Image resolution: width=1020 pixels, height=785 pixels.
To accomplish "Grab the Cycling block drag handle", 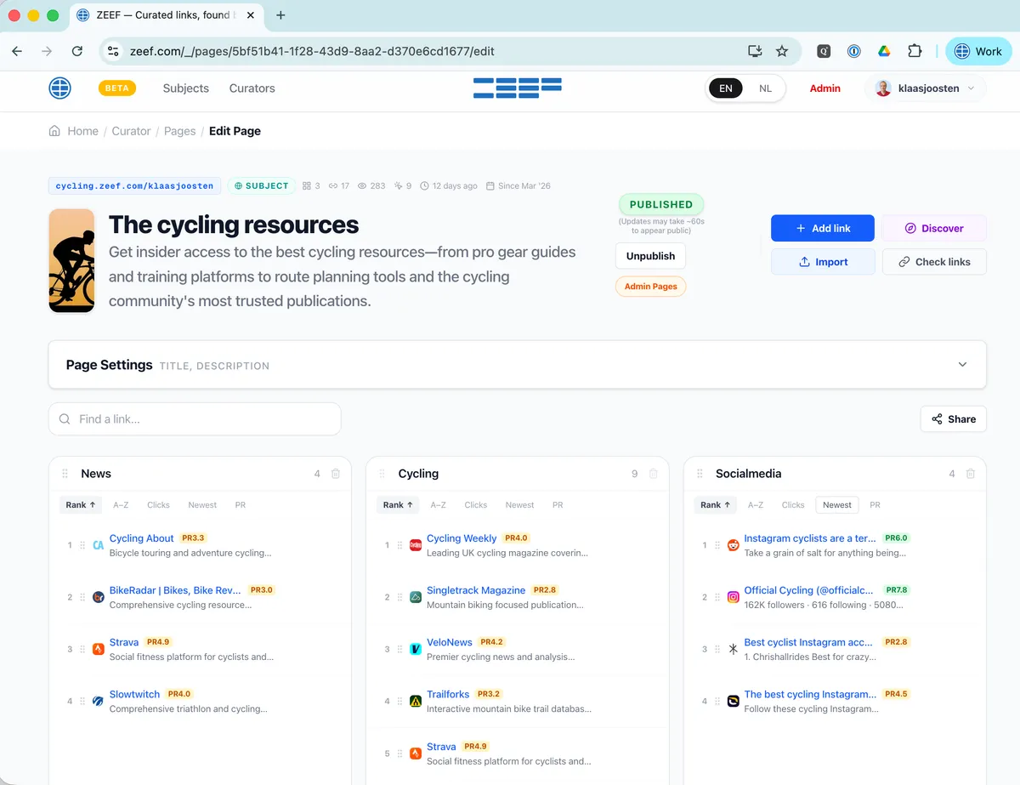I will 382,474.
